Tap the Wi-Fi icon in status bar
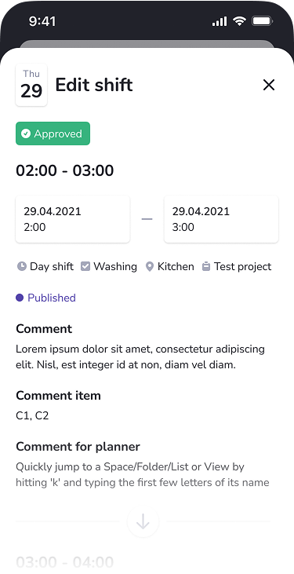Viewport: 294px width, 574px height. [240, 21]
